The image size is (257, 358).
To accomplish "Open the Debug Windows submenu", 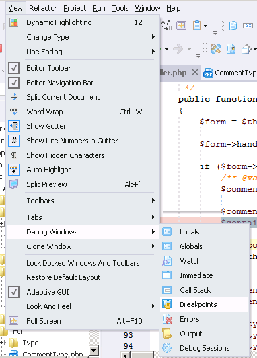I will (83, 232).
